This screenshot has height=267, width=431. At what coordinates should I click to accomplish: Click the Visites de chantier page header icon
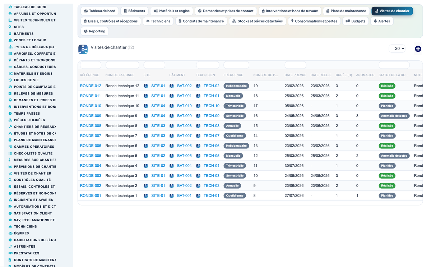tap(83, 49)
